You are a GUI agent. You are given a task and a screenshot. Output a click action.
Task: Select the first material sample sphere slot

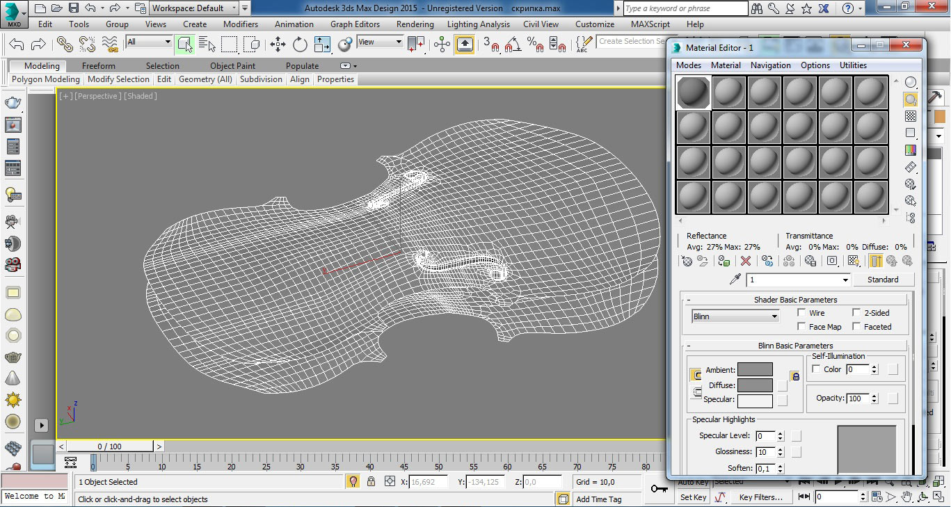tap(694, 92)
